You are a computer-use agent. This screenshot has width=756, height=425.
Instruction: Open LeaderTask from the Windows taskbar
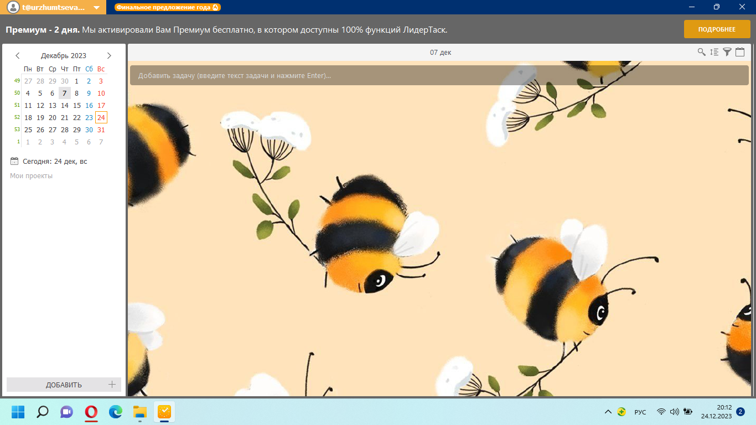pyautogui.click(x=164, y=412)
